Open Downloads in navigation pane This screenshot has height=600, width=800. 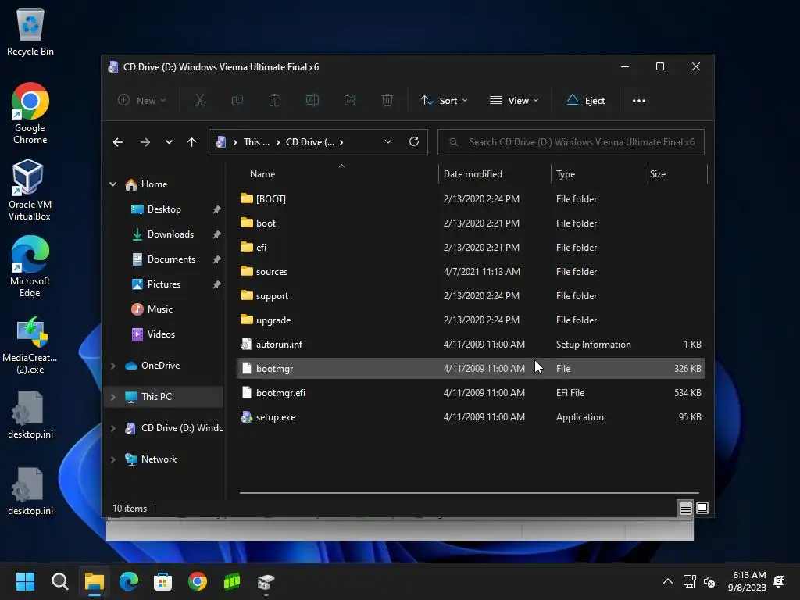click(x=170, y=234)
